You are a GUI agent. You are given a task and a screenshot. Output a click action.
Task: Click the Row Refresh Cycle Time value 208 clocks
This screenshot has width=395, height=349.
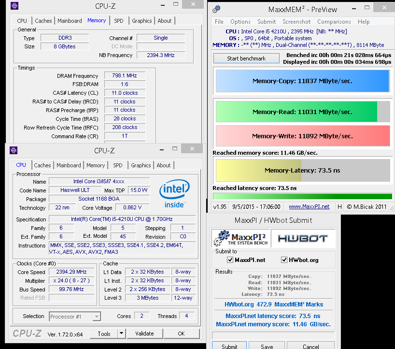pyautogui.click(x=125, y=127)
